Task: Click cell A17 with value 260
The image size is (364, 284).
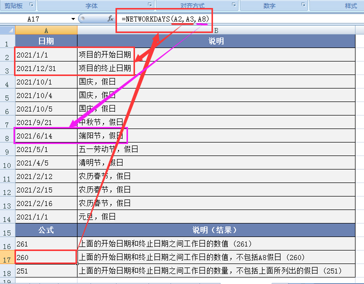Action: [46, 257]
